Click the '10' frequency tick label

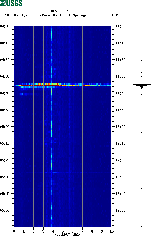point(112,231)
